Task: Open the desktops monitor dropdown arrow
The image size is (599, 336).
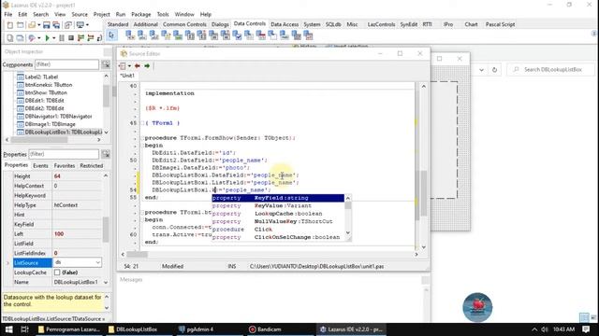Action: (87, 25)
